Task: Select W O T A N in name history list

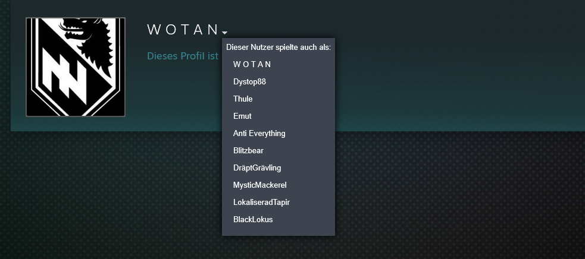Action: [x=252, y=64]
